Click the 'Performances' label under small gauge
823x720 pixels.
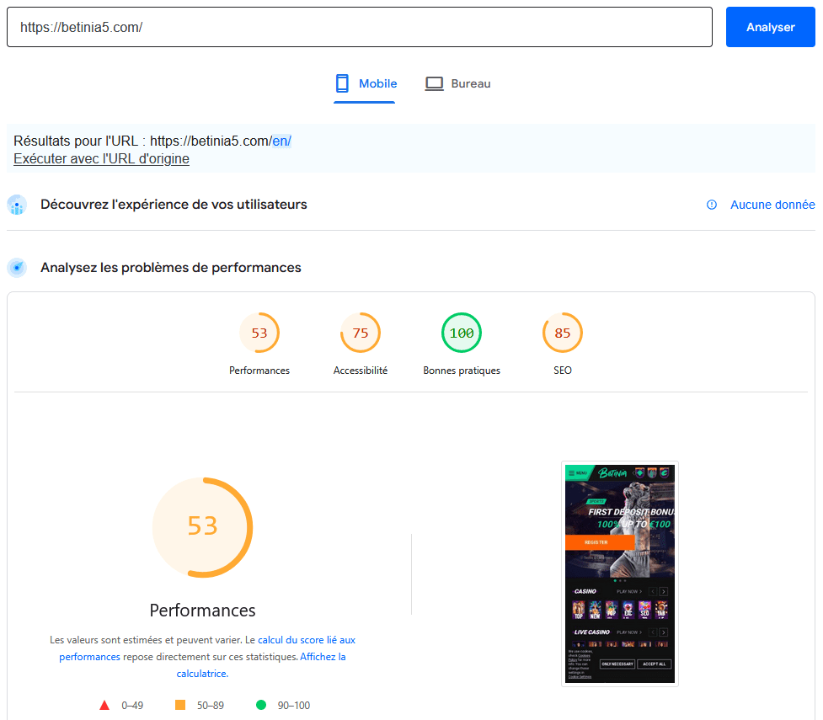(x=259, y=371)
